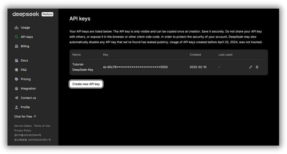Screen dimensions: 287x154
Task: Click the Platform badge beside logo
Action: tap(47, 14)
